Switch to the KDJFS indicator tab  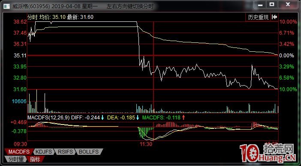(43, 152)
